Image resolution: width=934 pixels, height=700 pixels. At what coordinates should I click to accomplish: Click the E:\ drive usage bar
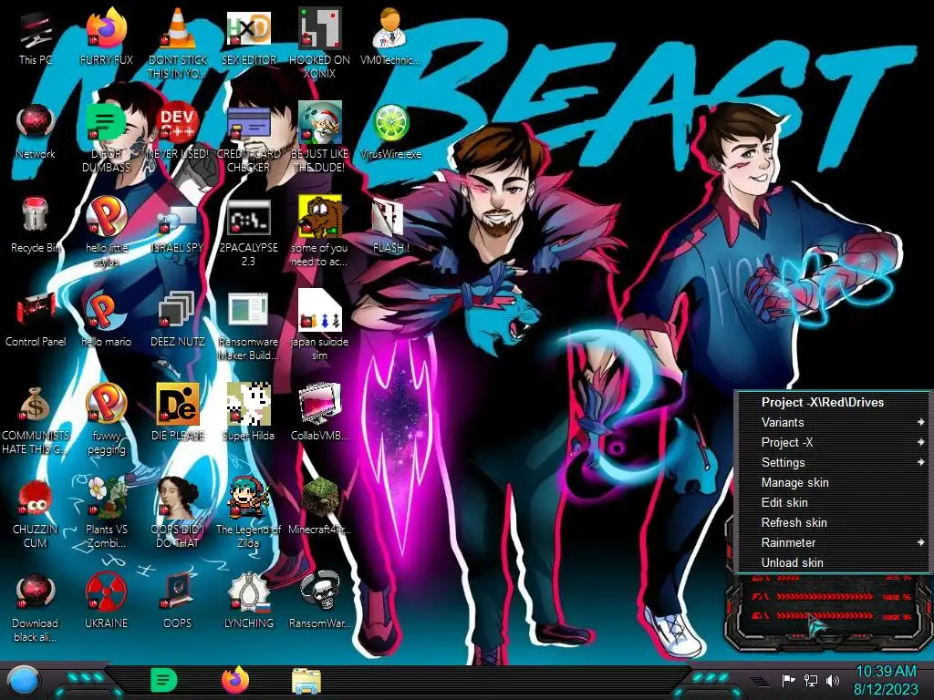click(825, 616)
